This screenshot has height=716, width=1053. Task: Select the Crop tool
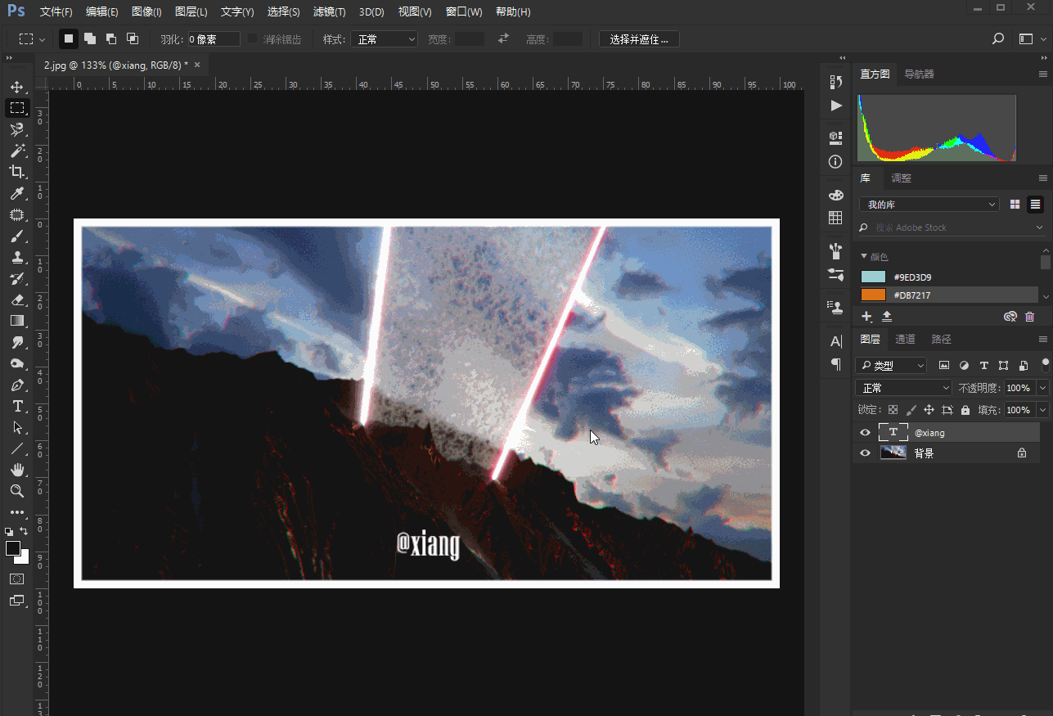16,172
